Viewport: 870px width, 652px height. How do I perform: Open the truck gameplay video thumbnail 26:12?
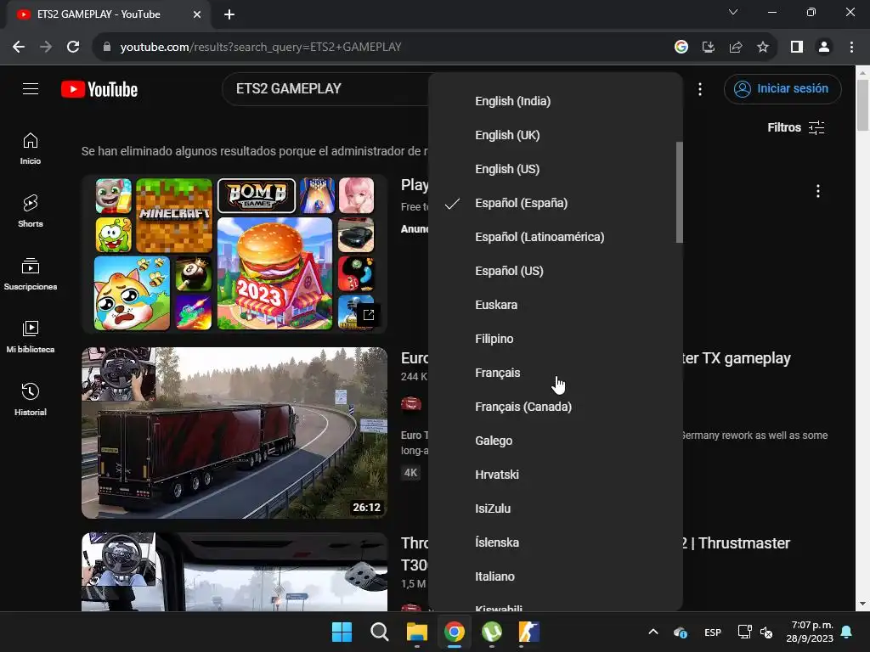[234, 433]
